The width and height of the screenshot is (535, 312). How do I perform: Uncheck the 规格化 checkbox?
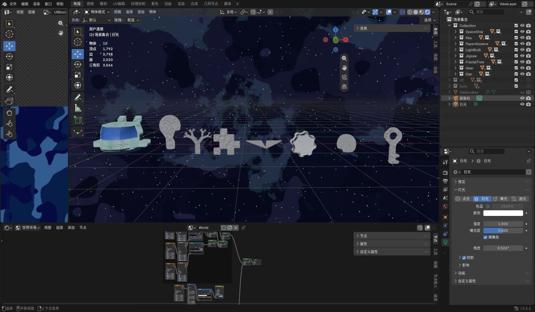tap(485, 237)
